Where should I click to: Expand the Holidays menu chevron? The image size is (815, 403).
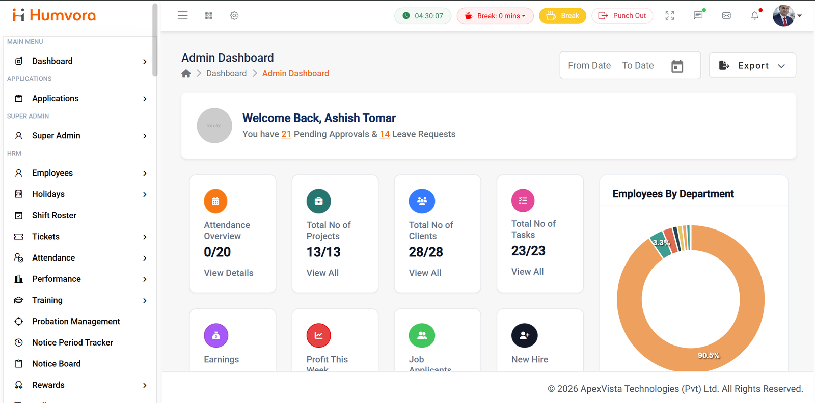(x=145, y=194)
